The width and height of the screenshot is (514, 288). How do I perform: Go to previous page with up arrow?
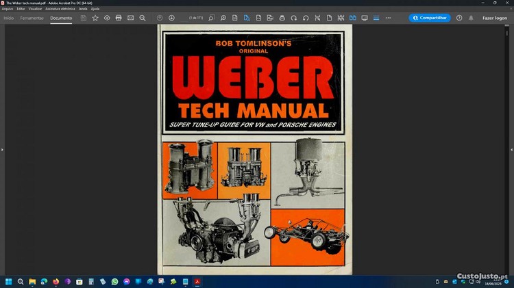[x=160, y=18]
